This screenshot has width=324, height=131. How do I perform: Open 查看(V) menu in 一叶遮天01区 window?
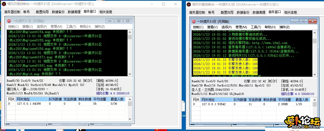tap(27, 27)
